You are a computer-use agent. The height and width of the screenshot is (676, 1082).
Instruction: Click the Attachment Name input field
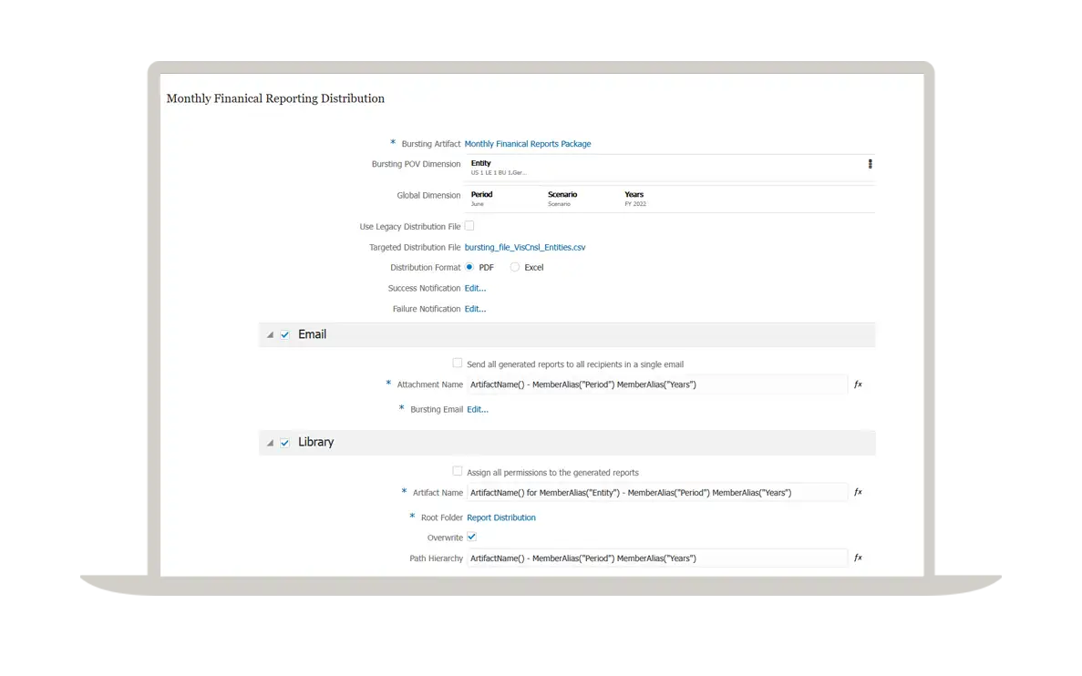(x=656, y=384)
